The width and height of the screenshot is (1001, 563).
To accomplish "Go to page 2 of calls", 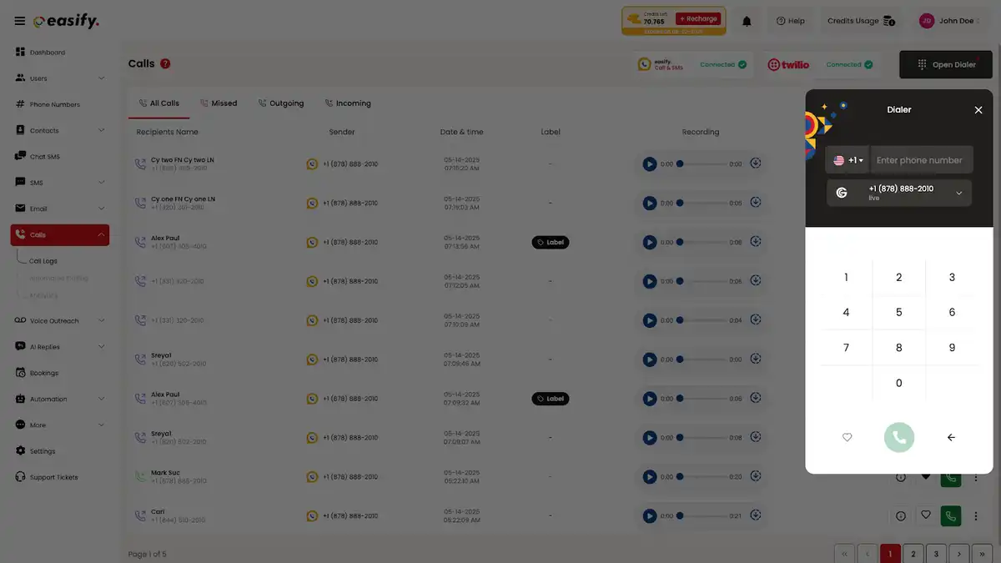I will click(x=912, y=552).
